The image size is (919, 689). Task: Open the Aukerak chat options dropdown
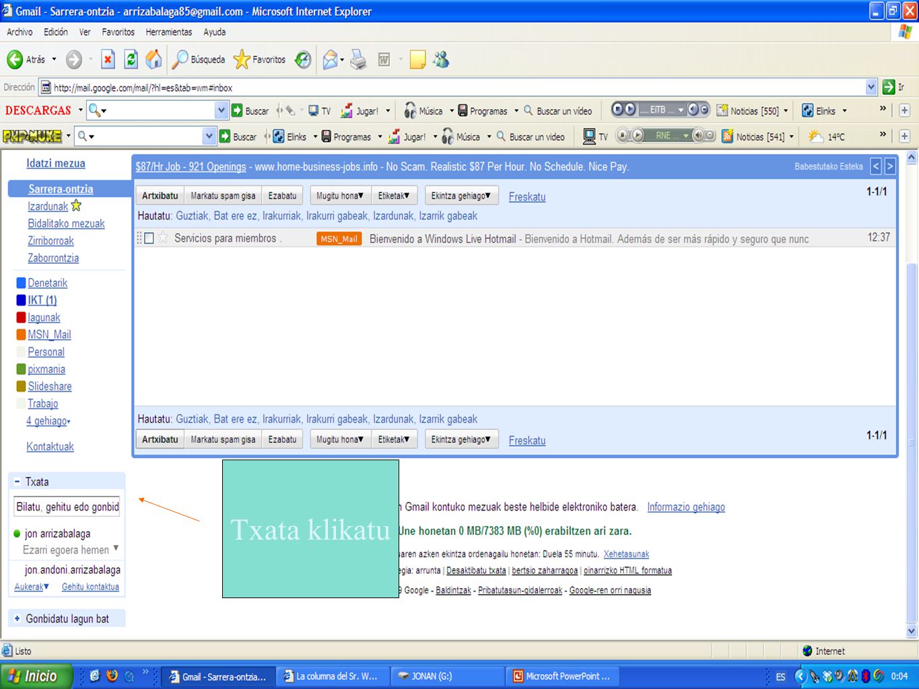[x=32, y=587]
